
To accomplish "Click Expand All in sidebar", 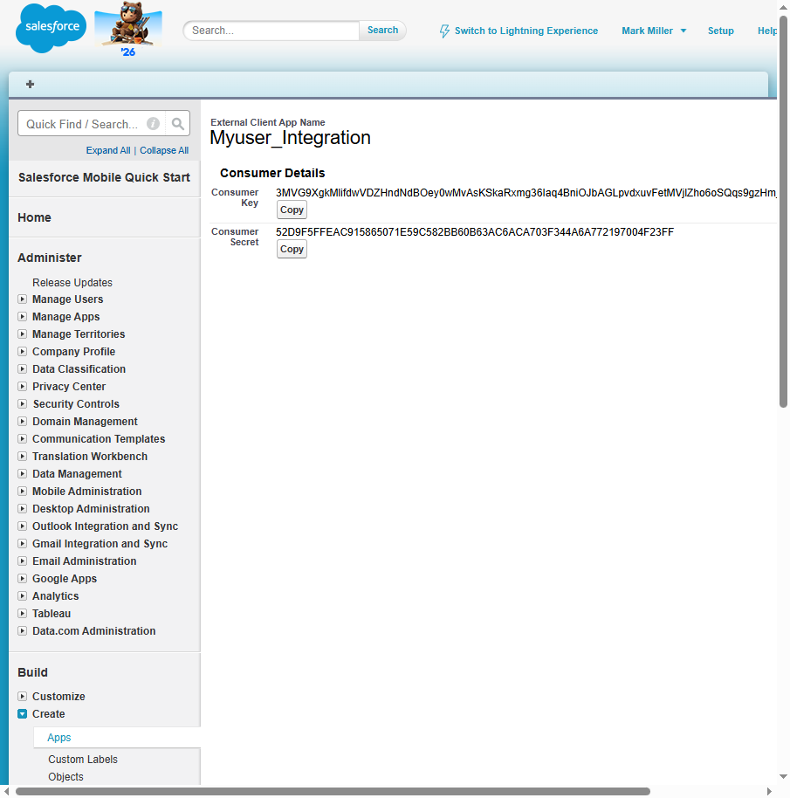I will (x=108, y=151).
